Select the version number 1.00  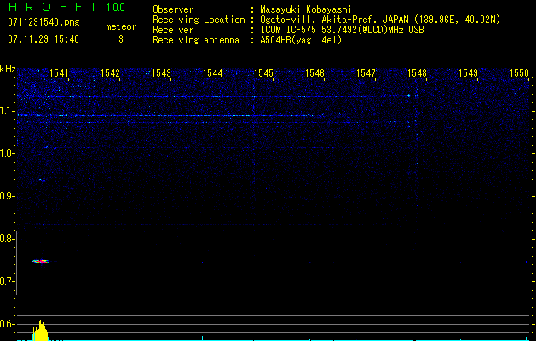pyautogui.click(x=115, y=8)
